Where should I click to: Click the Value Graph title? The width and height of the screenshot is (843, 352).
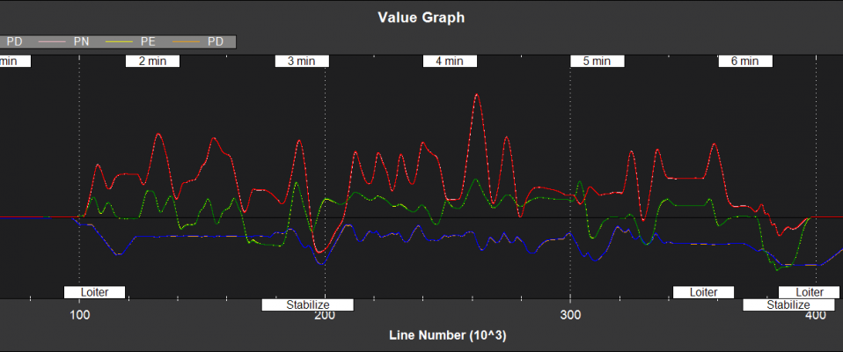pos(421,17)
